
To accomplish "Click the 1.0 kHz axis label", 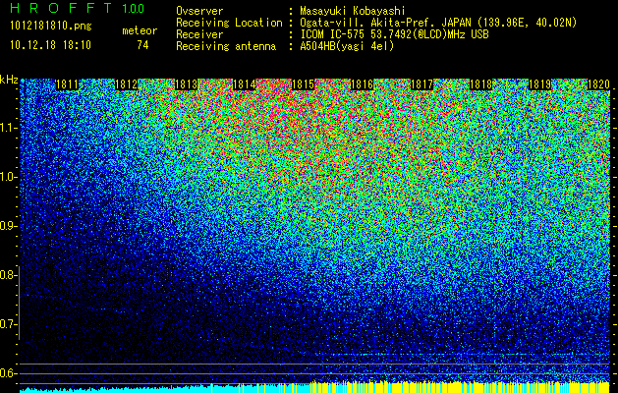I will (8, 177).
